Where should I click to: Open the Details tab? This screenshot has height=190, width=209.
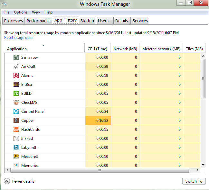click(122, 21)
